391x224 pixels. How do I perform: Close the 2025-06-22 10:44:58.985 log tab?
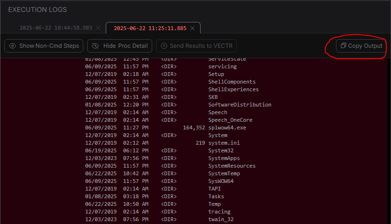click(98, 28)
